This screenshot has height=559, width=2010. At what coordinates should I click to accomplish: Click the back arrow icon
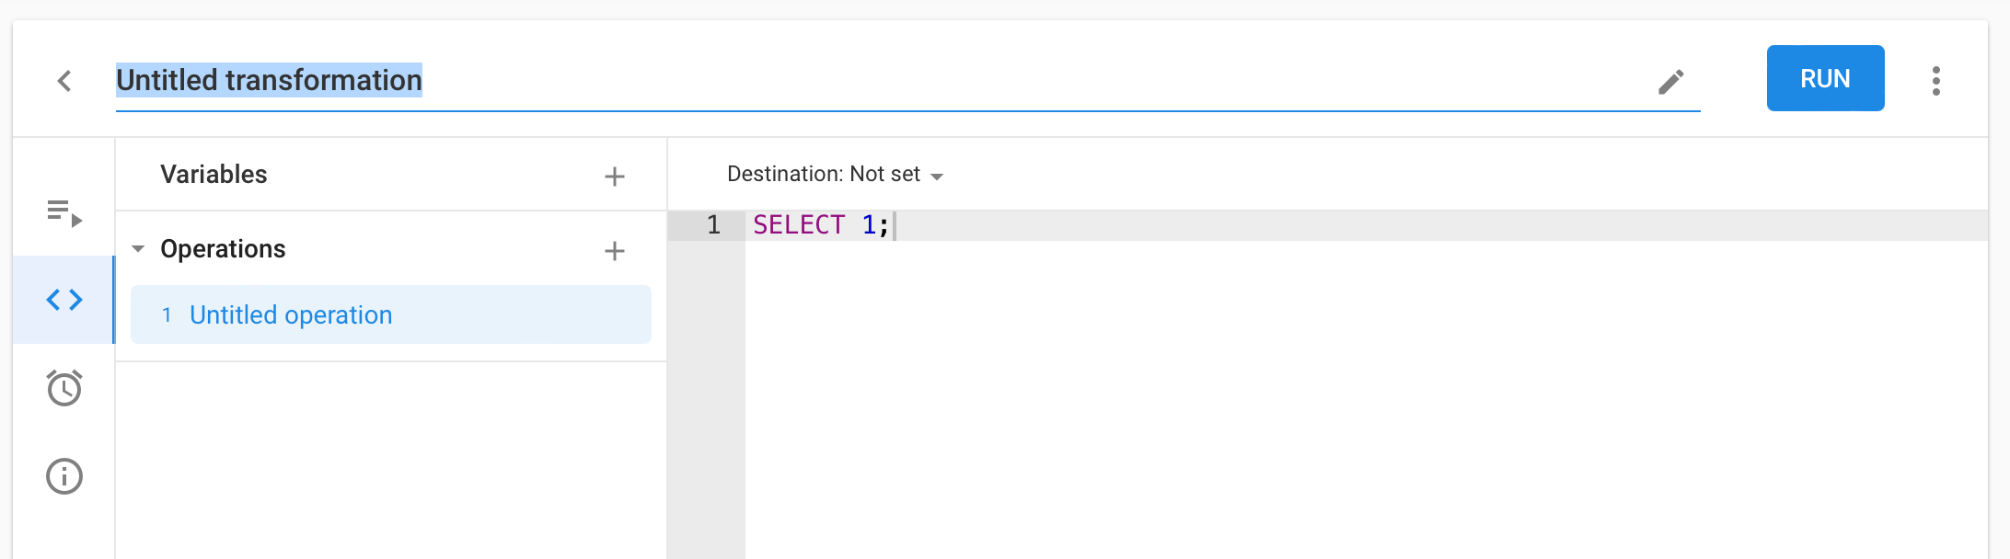tap(64, 81)
